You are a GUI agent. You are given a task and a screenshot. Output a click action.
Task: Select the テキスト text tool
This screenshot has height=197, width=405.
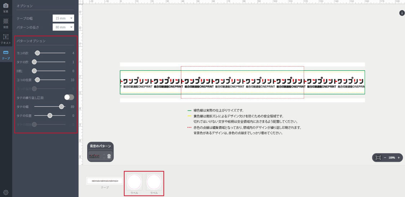pos(6,38)
